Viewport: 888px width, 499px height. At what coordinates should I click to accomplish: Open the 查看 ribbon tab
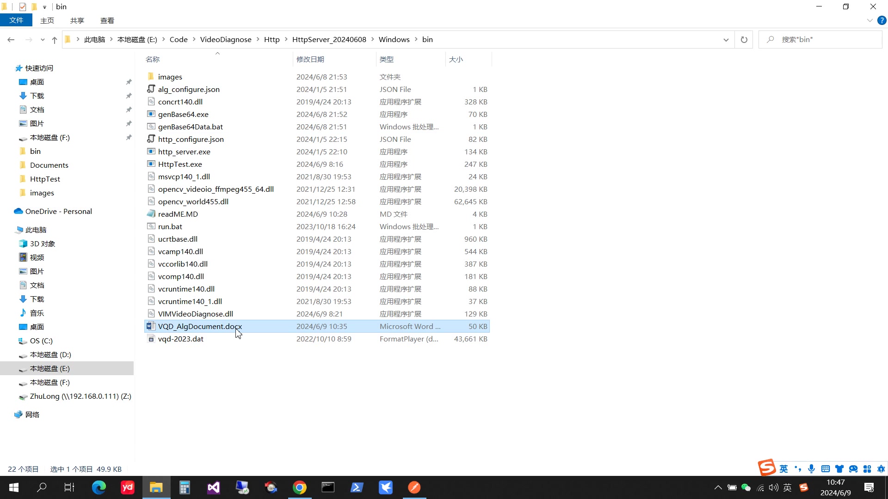[x=107, y=20]
